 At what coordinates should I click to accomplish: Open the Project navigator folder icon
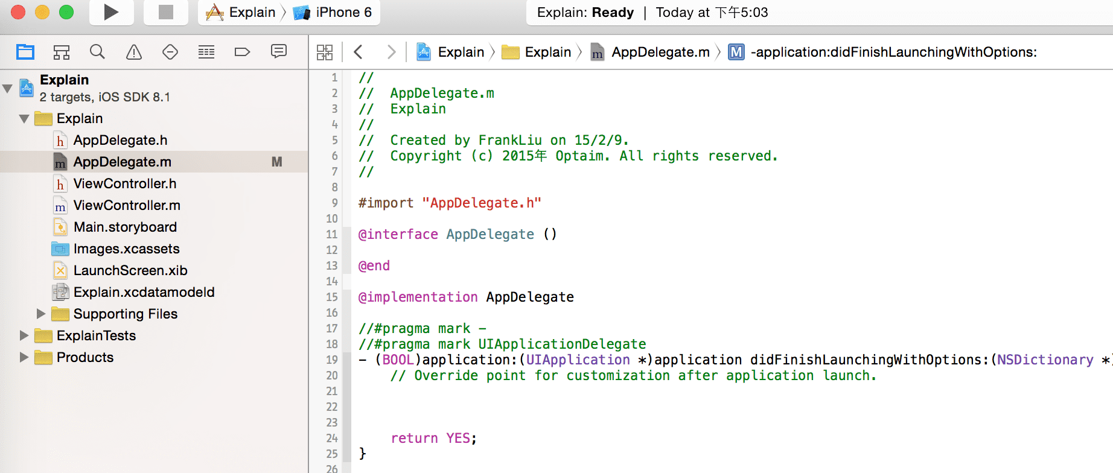click(x=25, y=52)
